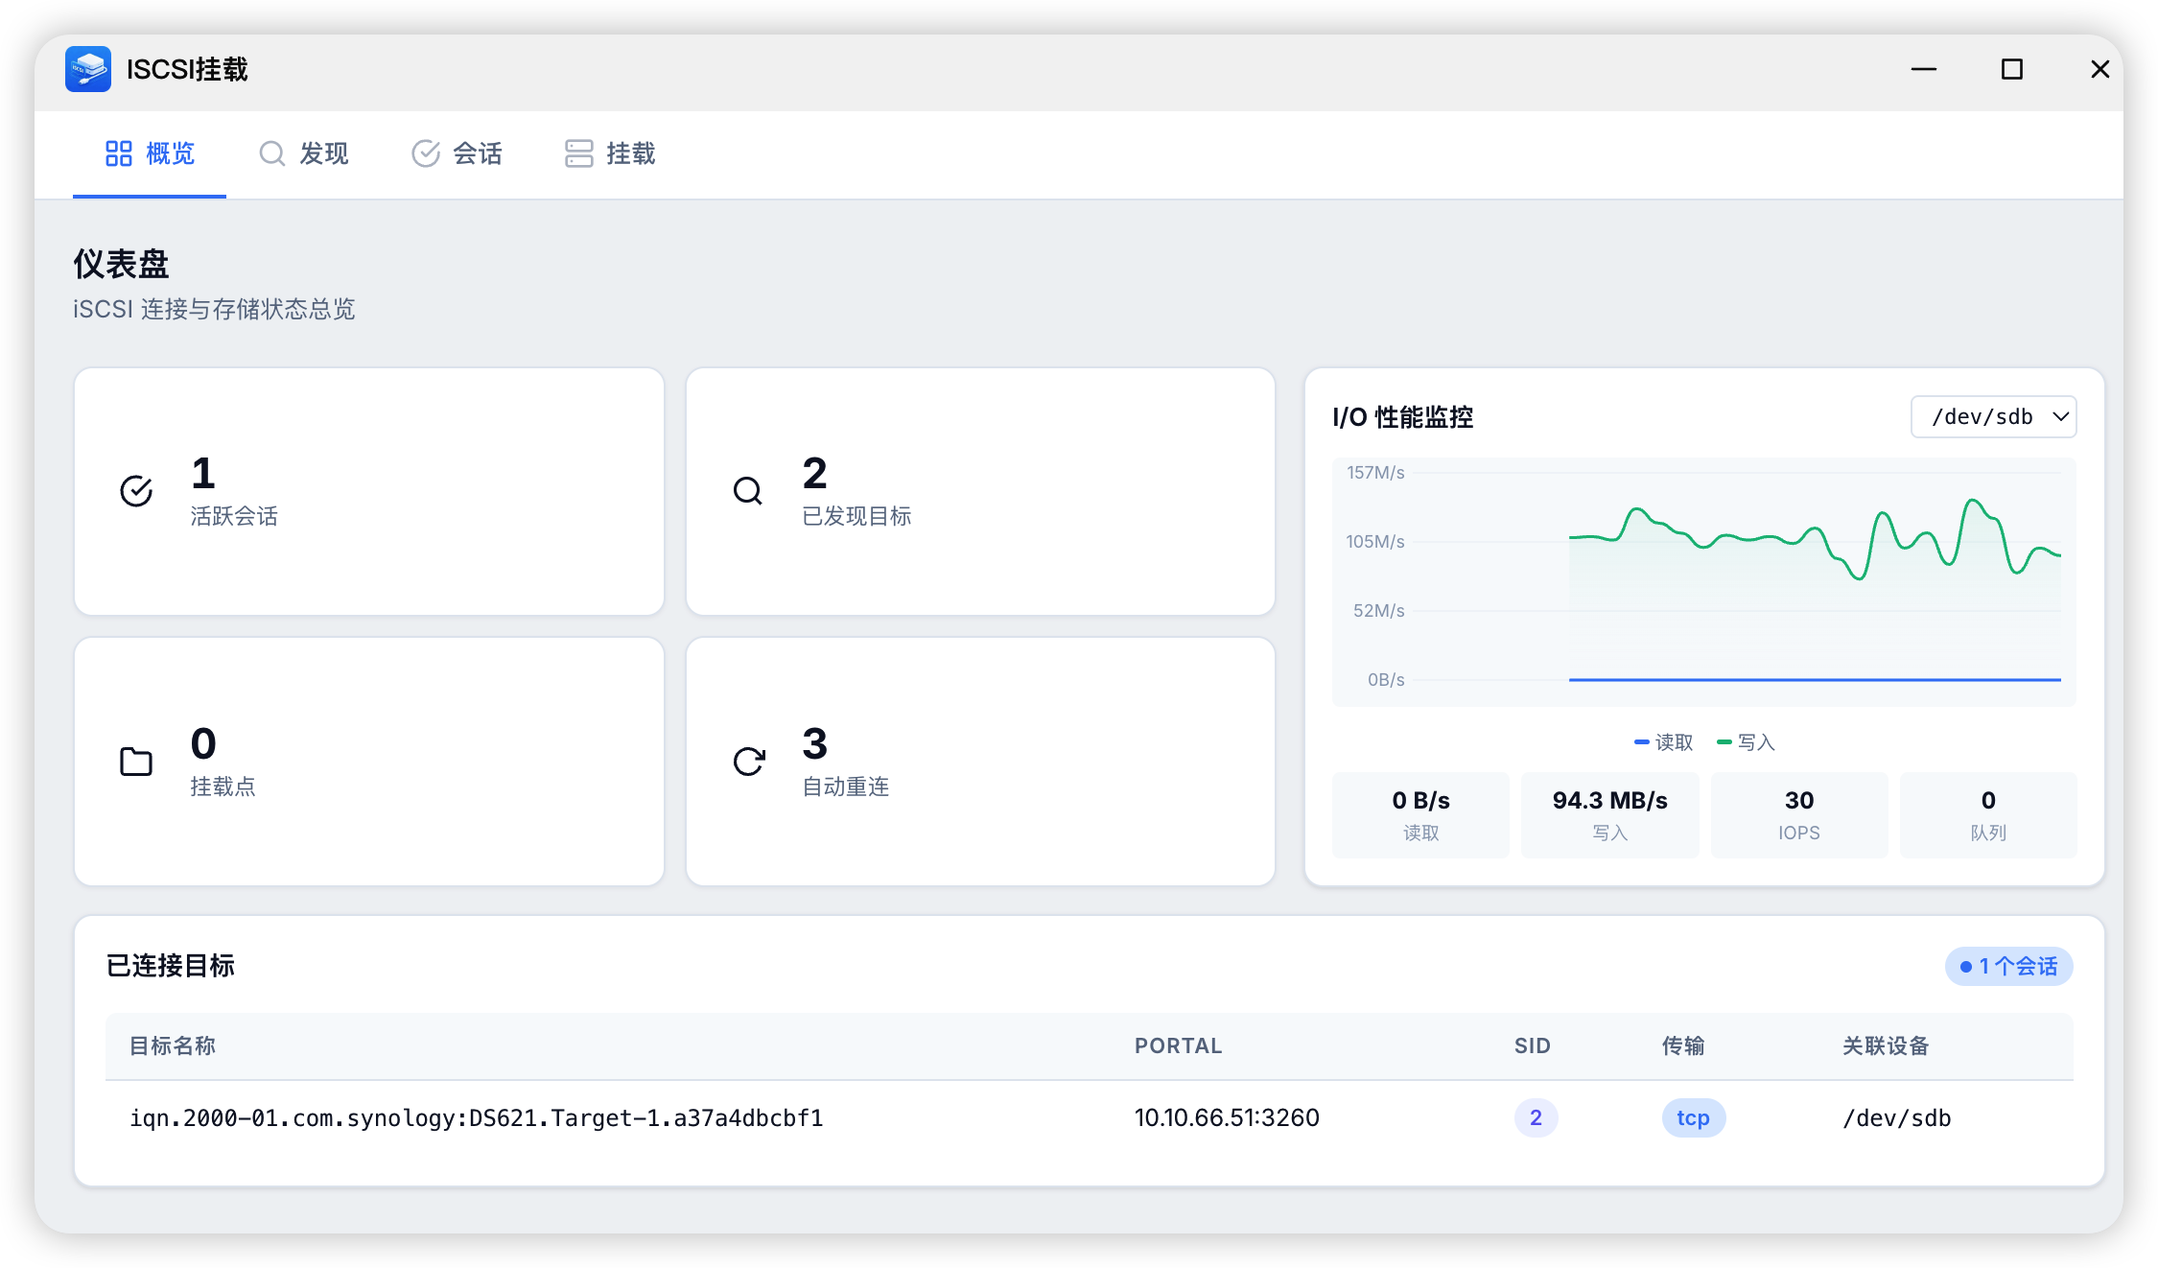
Task: Click the 52M/s axis label
Action: [1379, 610]
